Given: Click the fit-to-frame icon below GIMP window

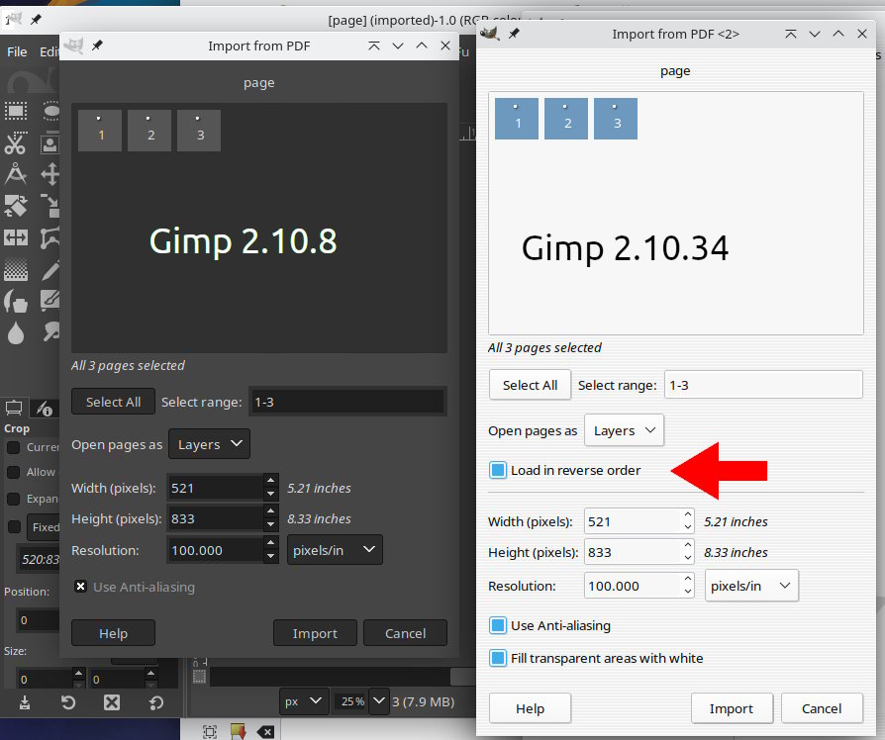Looking at the screenshot, I should (x=210, y=732).
